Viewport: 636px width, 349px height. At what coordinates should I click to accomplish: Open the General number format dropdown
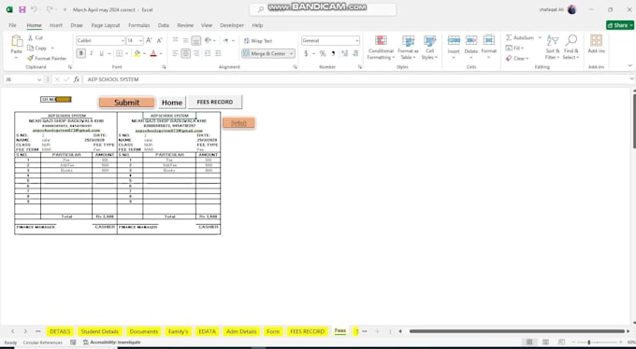click(357, 40)
